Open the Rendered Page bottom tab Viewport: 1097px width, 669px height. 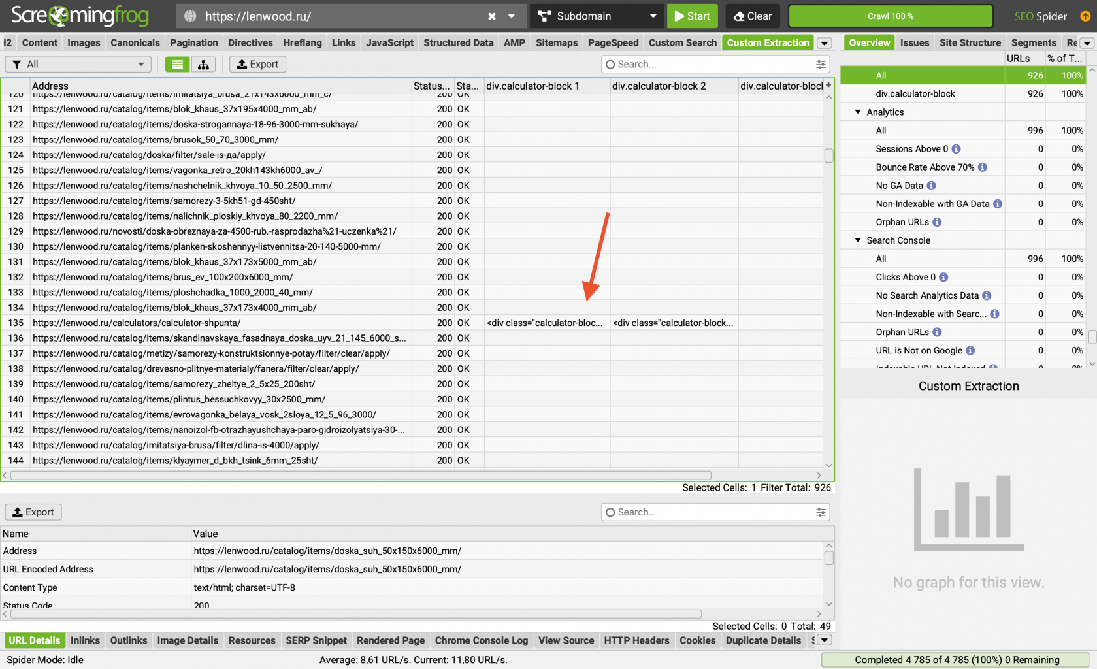(x=391, y=640)
